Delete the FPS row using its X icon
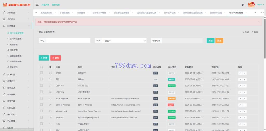Image resolution: width=266 pixels, height=131 pixels. pos(244,80)
